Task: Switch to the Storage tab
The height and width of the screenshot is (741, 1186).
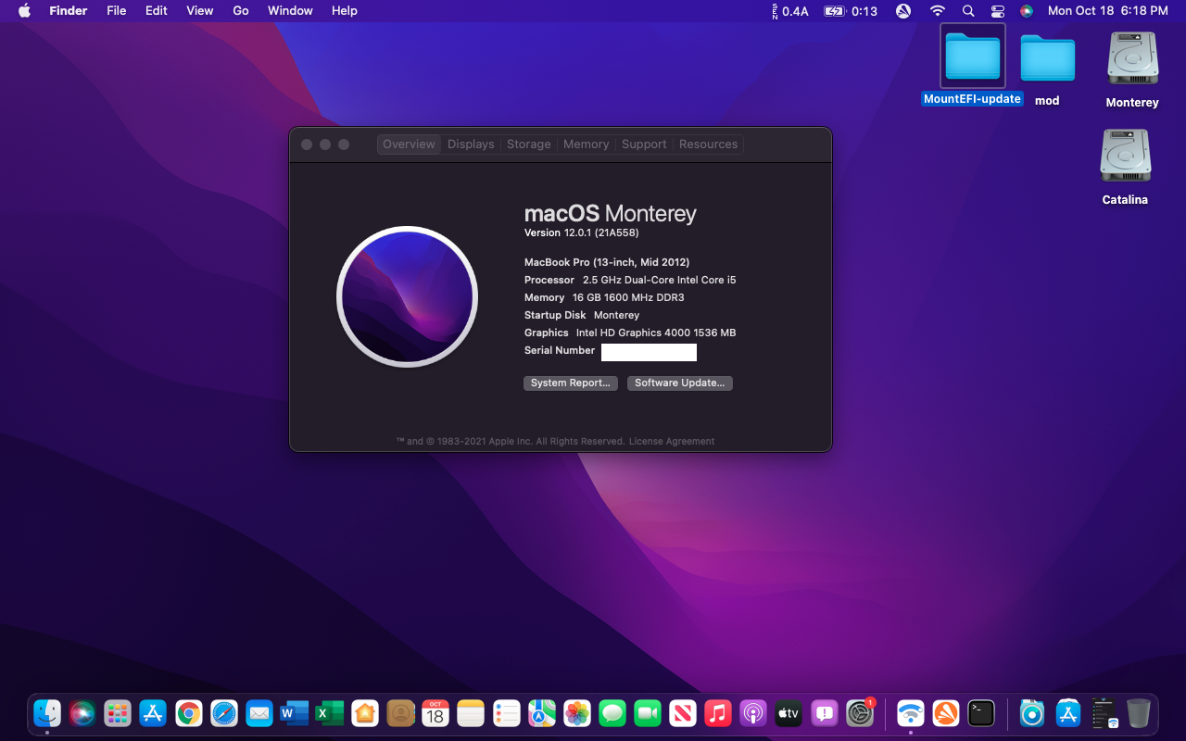Action: (x=529, y=144)
